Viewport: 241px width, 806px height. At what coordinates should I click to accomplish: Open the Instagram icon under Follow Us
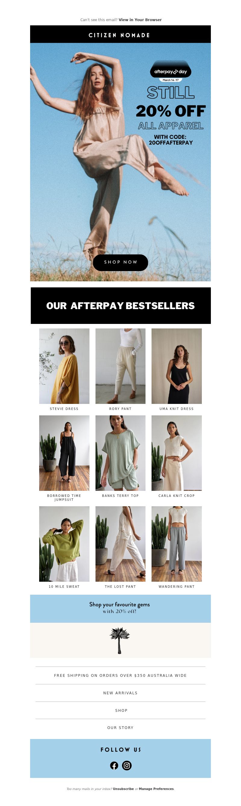click(127, 766)
